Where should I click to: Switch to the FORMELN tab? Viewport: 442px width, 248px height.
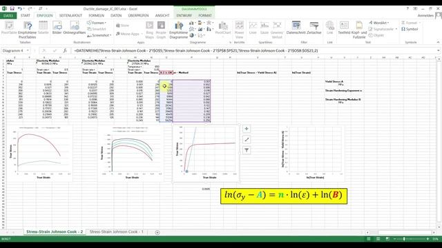(97, 15)
